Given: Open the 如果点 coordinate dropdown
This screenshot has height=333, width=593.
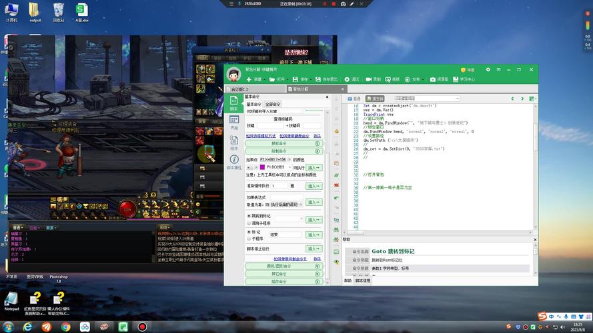Looking at the screenshot, I should [289, 160].
